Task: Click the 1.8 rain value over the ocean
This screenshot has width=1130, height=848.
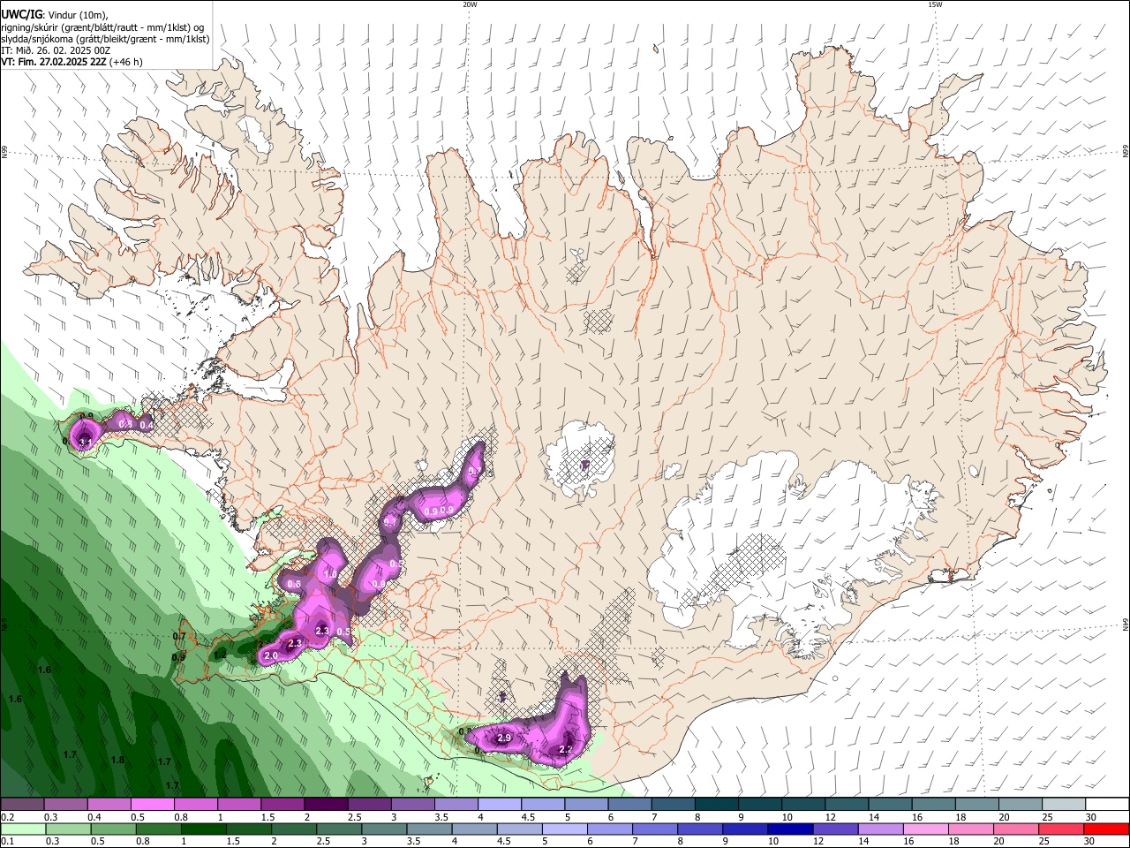Action: coord(117,760)
